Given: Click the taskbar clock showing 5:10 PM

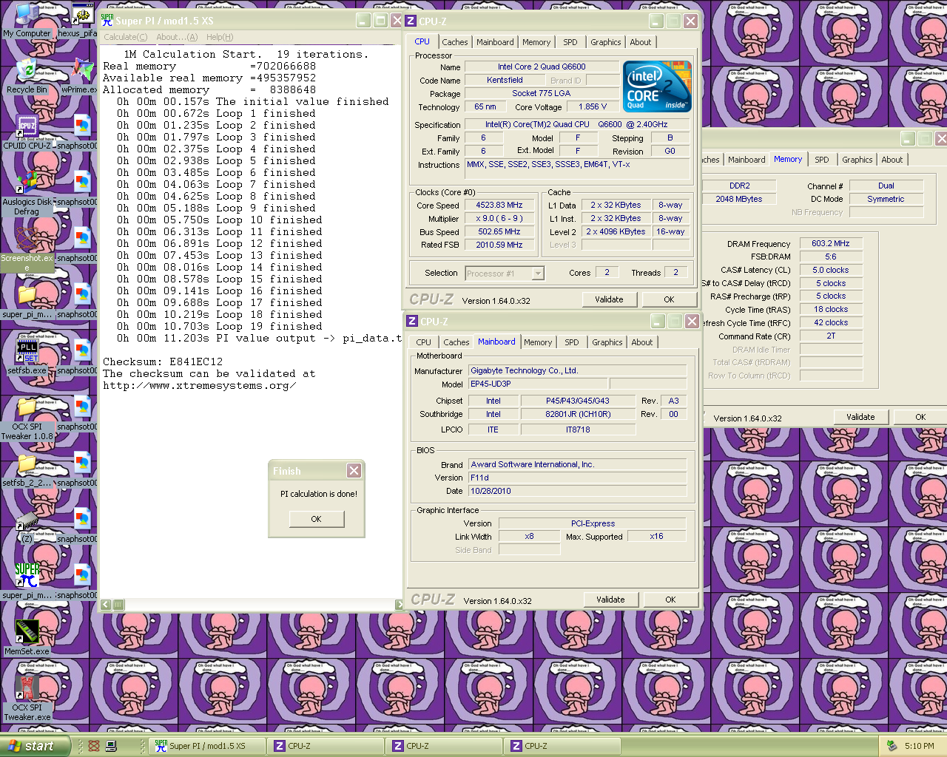Looking at the screenshot, I should point(919,746).
